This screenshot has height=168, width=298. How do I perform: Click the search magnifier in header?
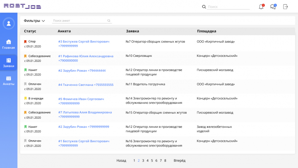204,7
